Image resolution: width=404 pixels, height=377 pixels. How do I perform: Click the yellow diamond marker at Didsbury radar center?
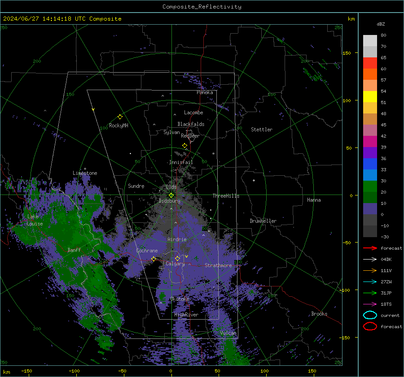click(171, 195)
